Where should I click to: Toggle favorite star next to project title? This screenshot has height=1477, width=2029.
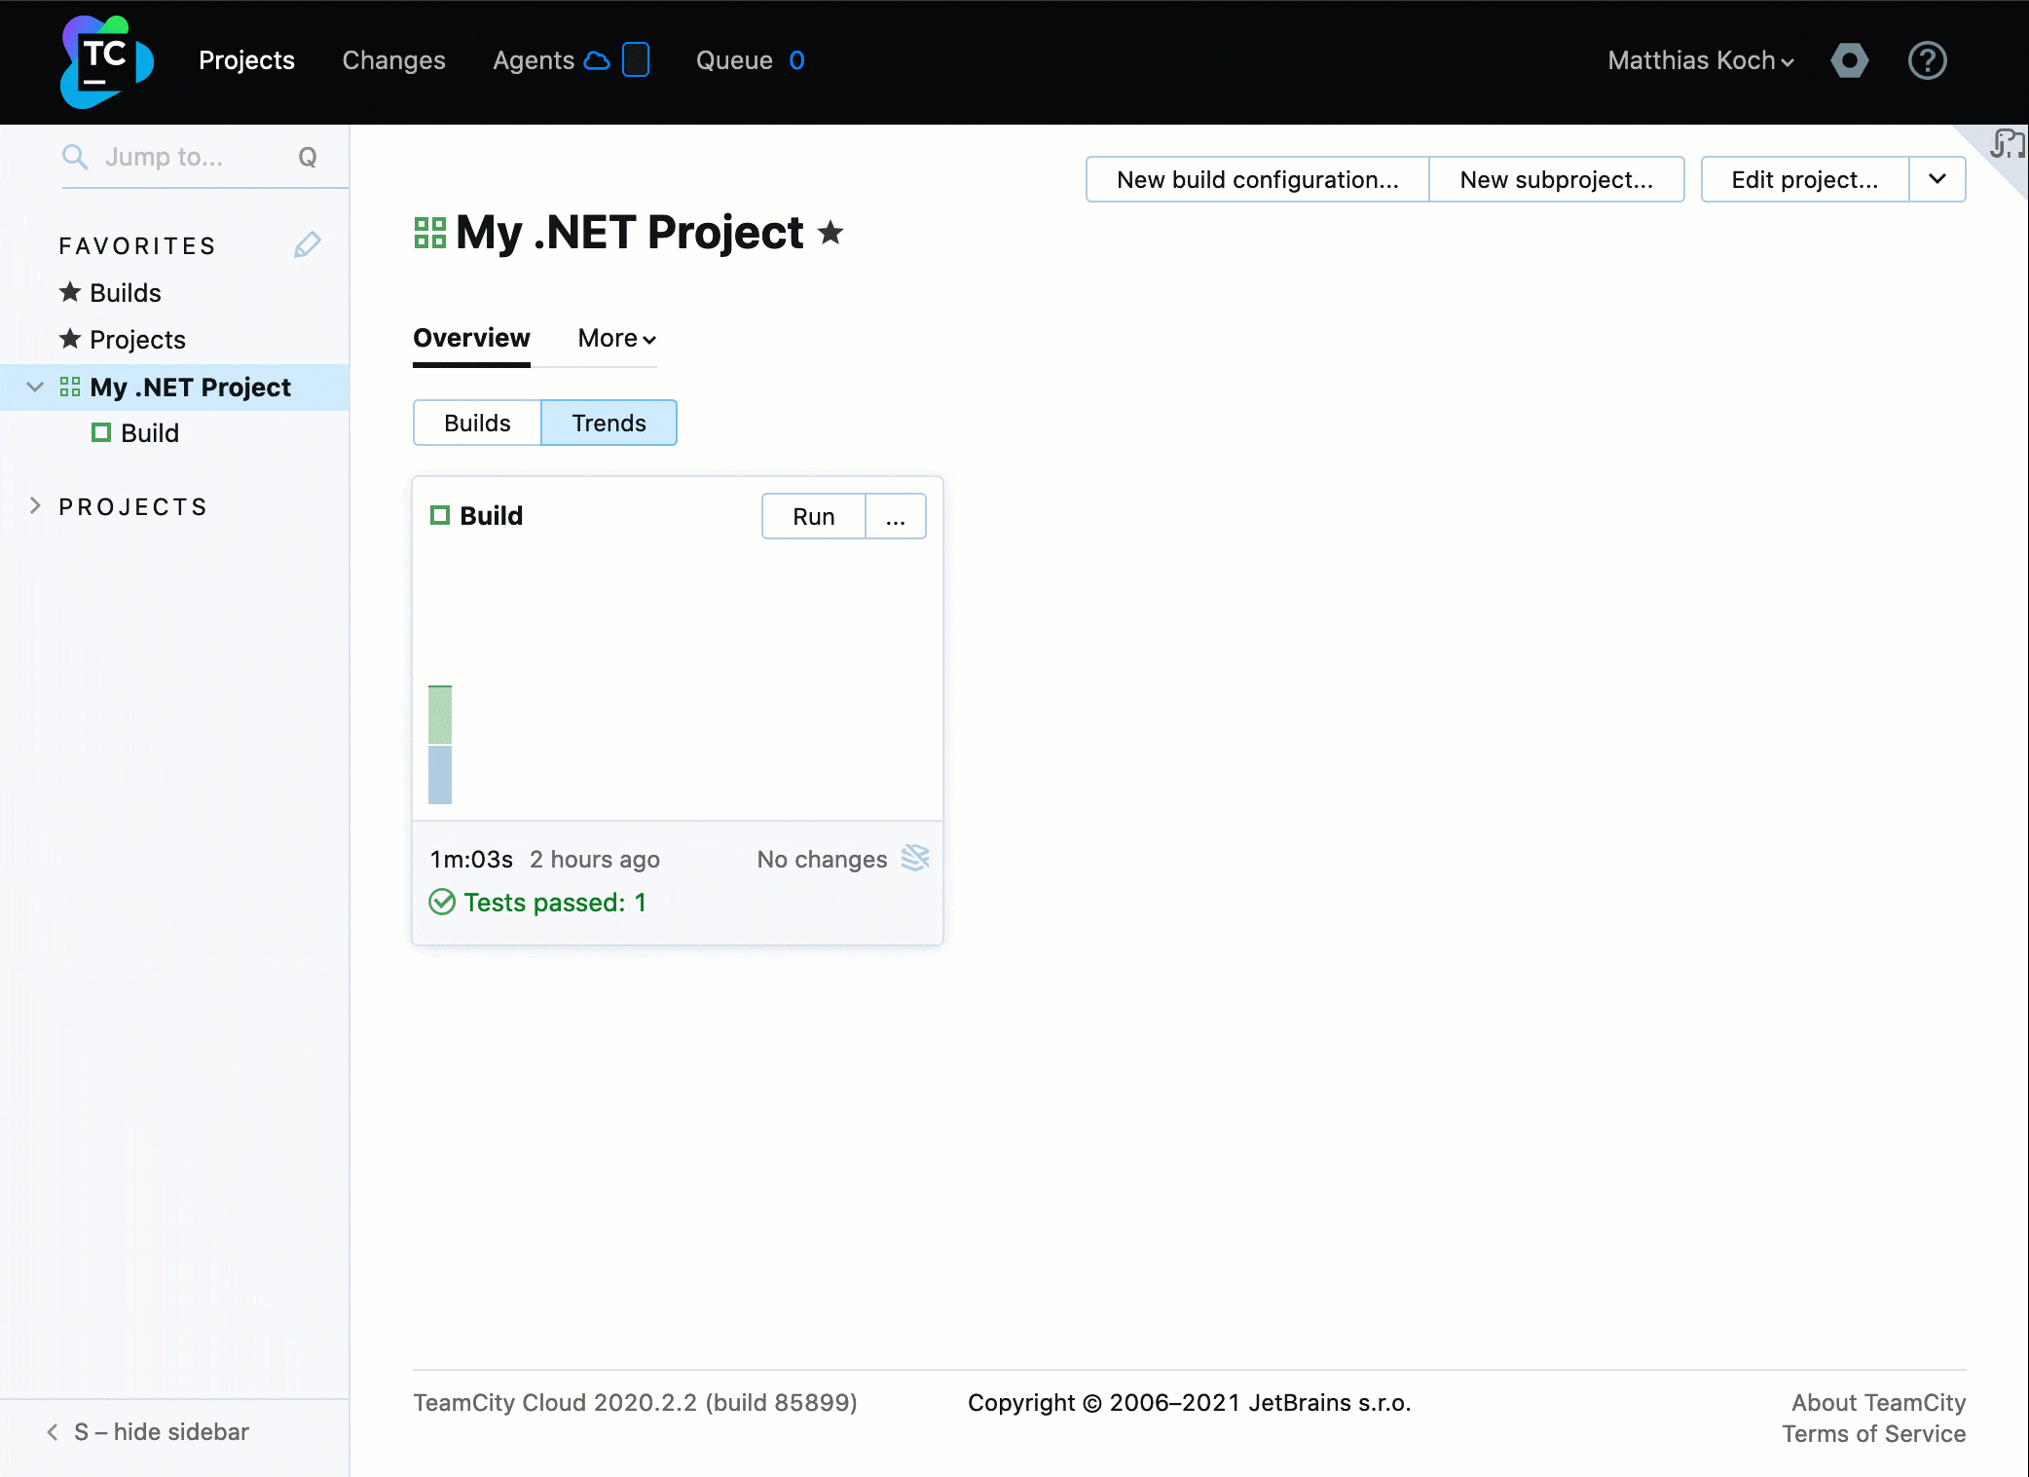830,233
